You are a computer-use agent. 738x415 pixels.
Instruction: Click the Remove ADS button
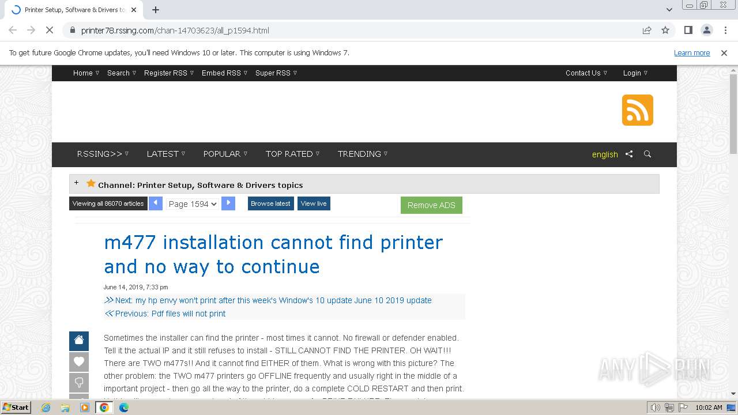tap(431, 205)
